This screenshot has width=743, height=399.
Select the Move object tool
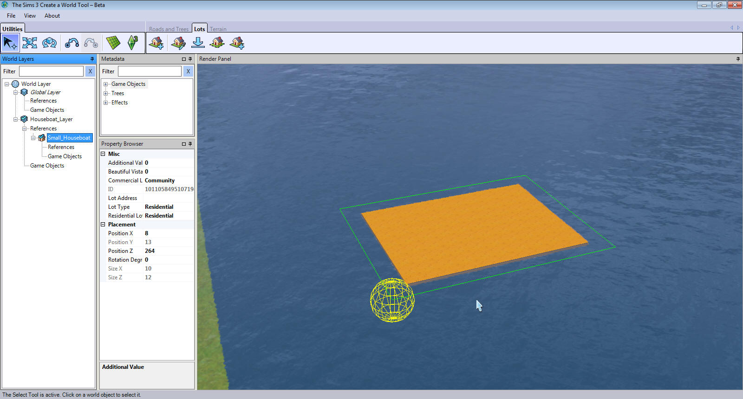pos(30,43)
